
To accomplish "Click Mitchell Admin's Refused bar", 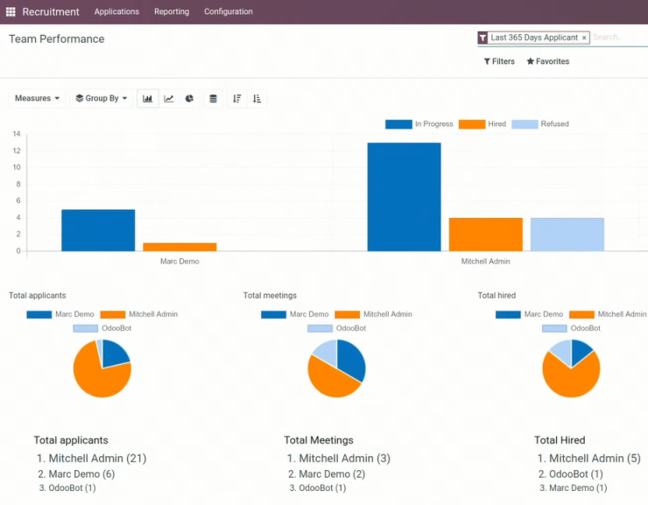I will point(567,235).
